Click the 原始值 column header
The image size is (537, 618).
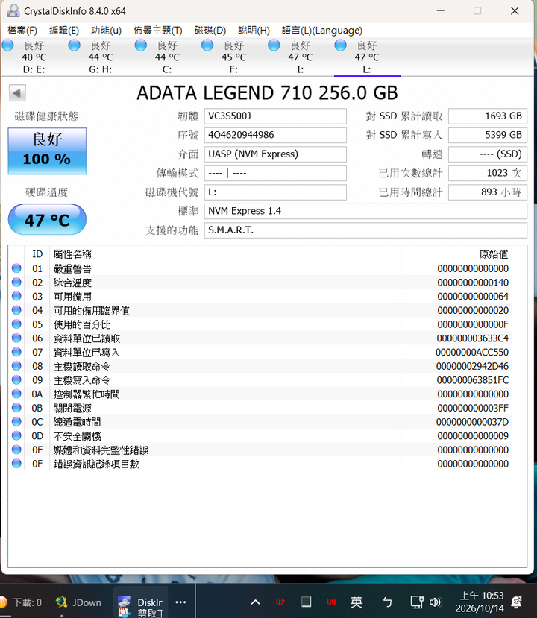click(494, 254)
